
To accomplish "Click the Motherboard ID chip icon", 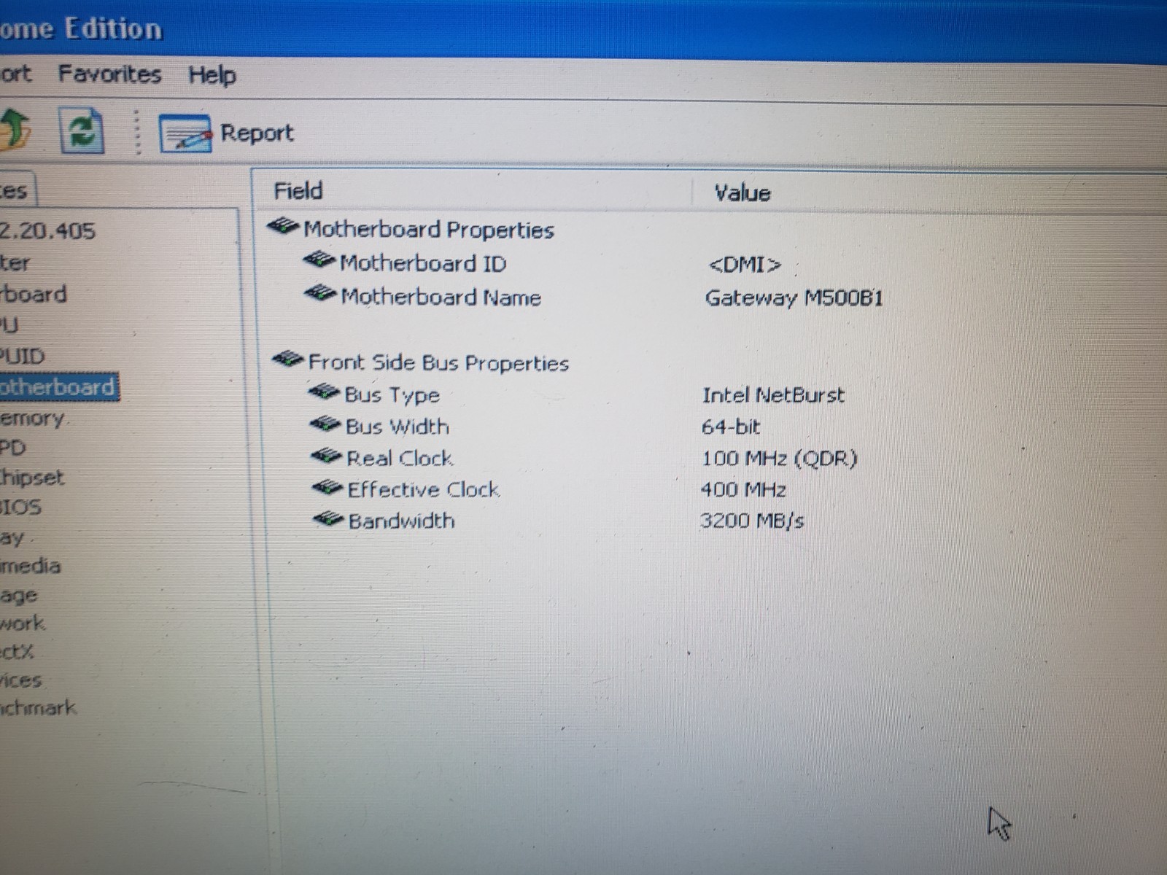I will [319, 260].
